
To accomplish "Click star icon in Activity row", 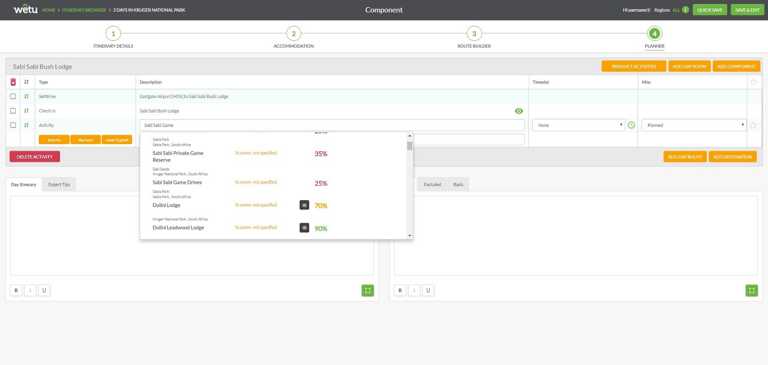I will point(753,125).
